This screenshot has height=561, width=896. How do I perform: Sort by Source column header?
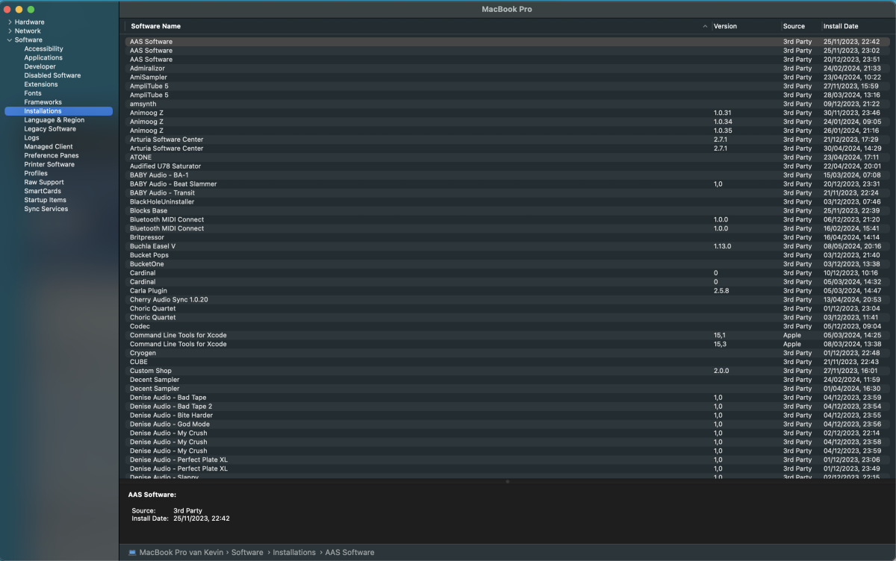point(794,26)
